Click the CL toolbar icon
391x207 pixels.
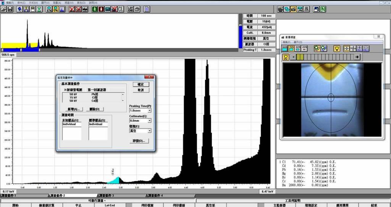pos(121,9)
